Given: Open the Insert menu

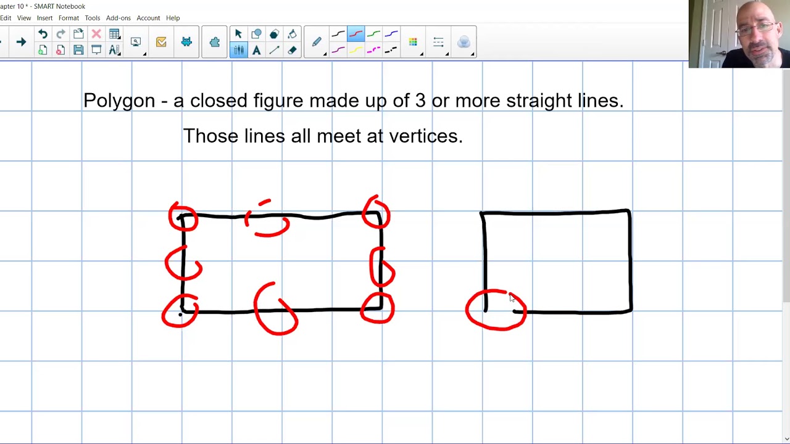Looking at the screenshot, I should click(44, 18).
